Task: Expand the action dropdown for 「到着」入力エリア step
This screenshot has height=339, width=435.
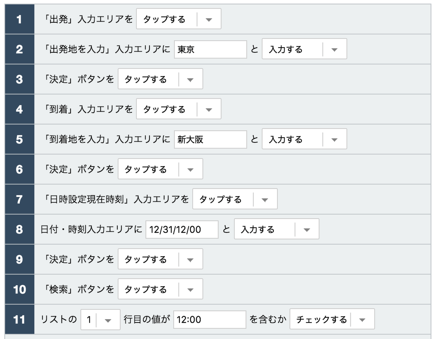Action: [x=208, y=109]
